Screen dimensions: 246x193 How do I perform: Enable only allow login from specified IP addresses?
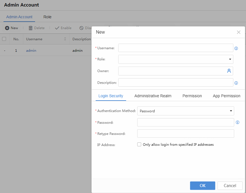139,145
